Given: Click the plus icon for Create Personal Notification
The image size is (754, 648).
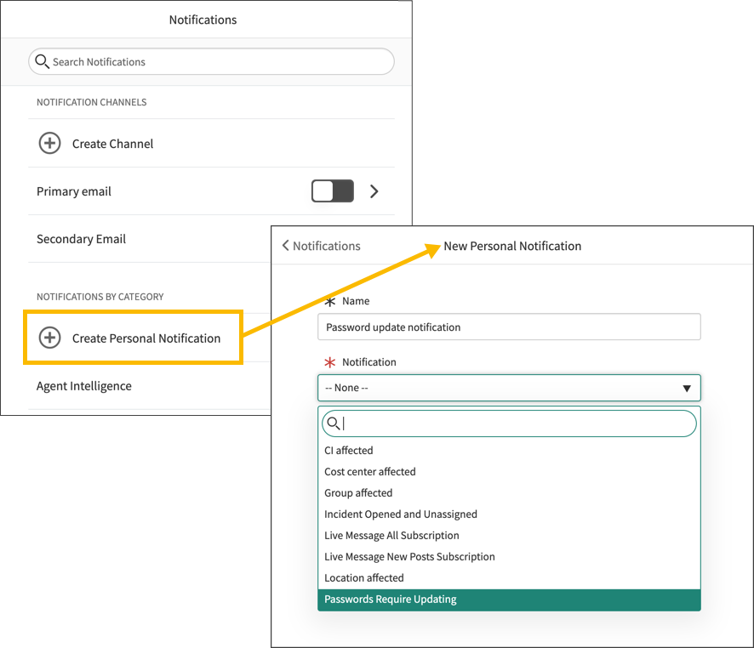Looking at the screenshot, I should (x=49, y=338).
